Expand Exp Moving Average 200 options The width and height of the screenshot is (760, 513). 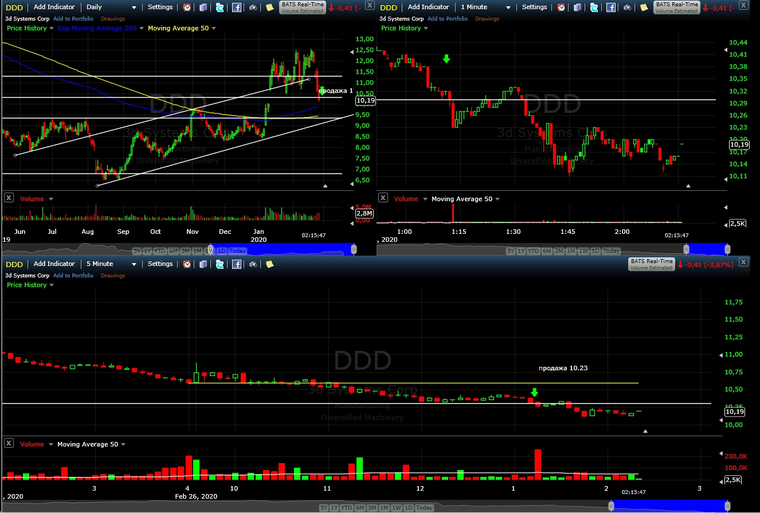coord(141,28)
